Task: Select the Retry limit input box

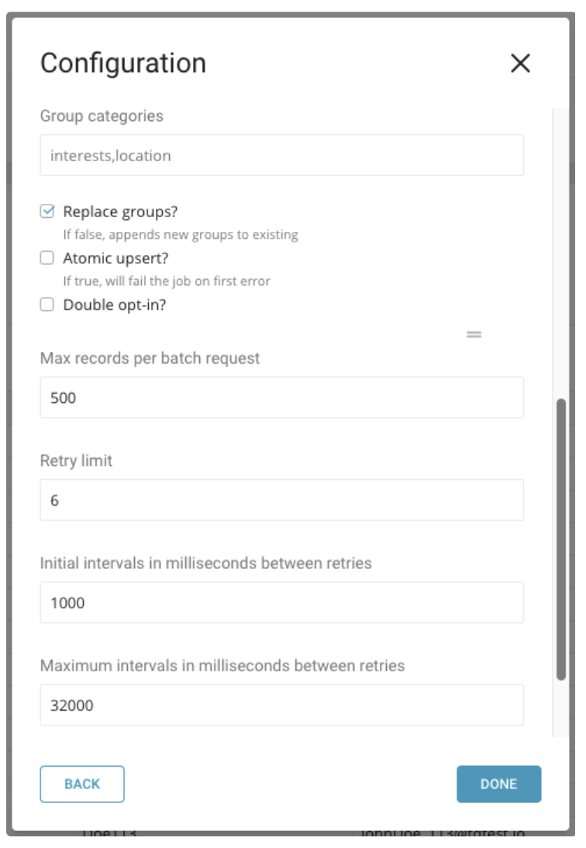Action: pos(281,500)
